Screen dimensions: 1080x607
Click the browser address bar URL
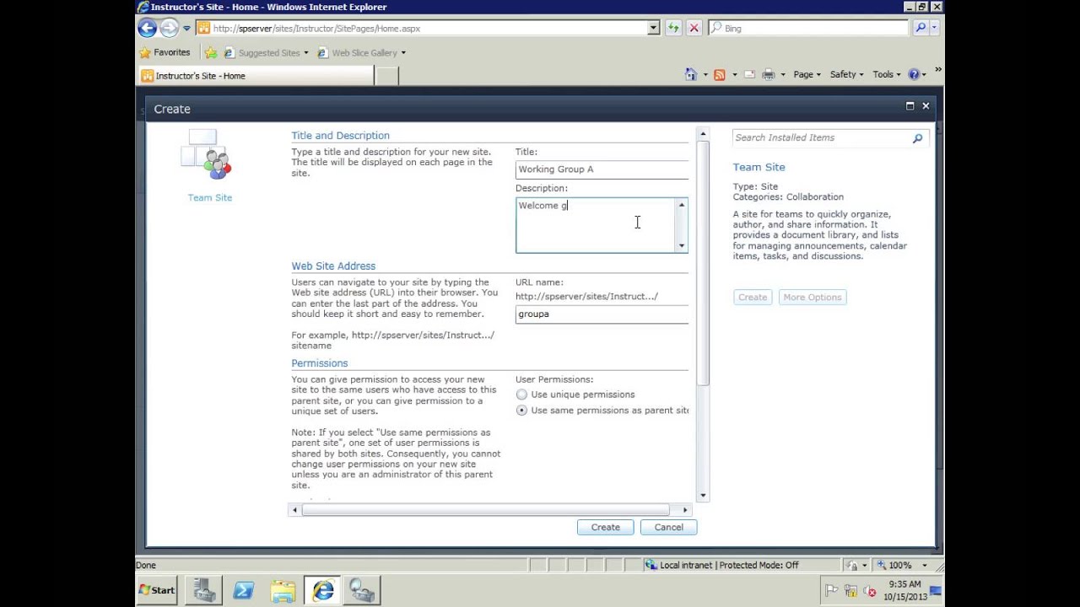pos(428,28)
